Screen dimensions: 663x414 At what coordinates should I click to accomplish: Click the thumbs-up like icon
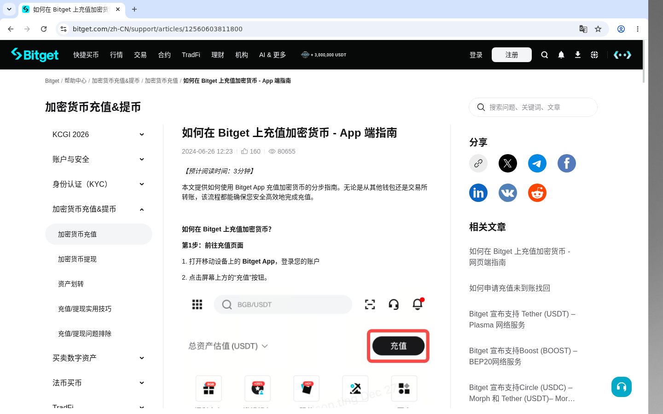[244, 151]
